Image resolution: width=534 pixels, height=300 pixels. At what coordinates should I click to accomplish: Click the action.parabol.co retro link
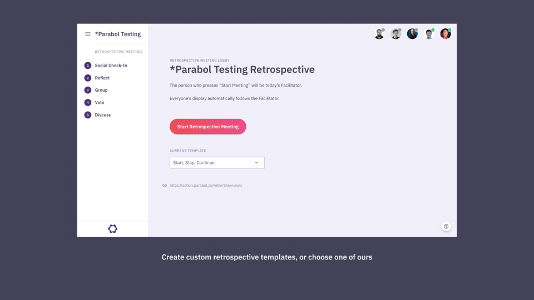click(x=206, y=186)
